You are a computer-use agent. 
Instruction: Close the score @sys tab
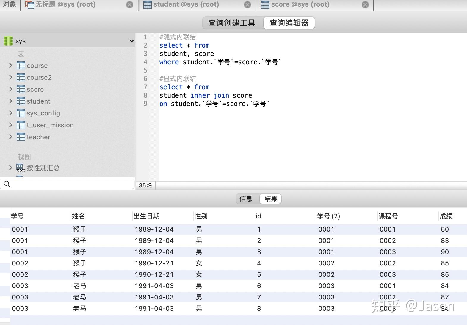[365, 4]
